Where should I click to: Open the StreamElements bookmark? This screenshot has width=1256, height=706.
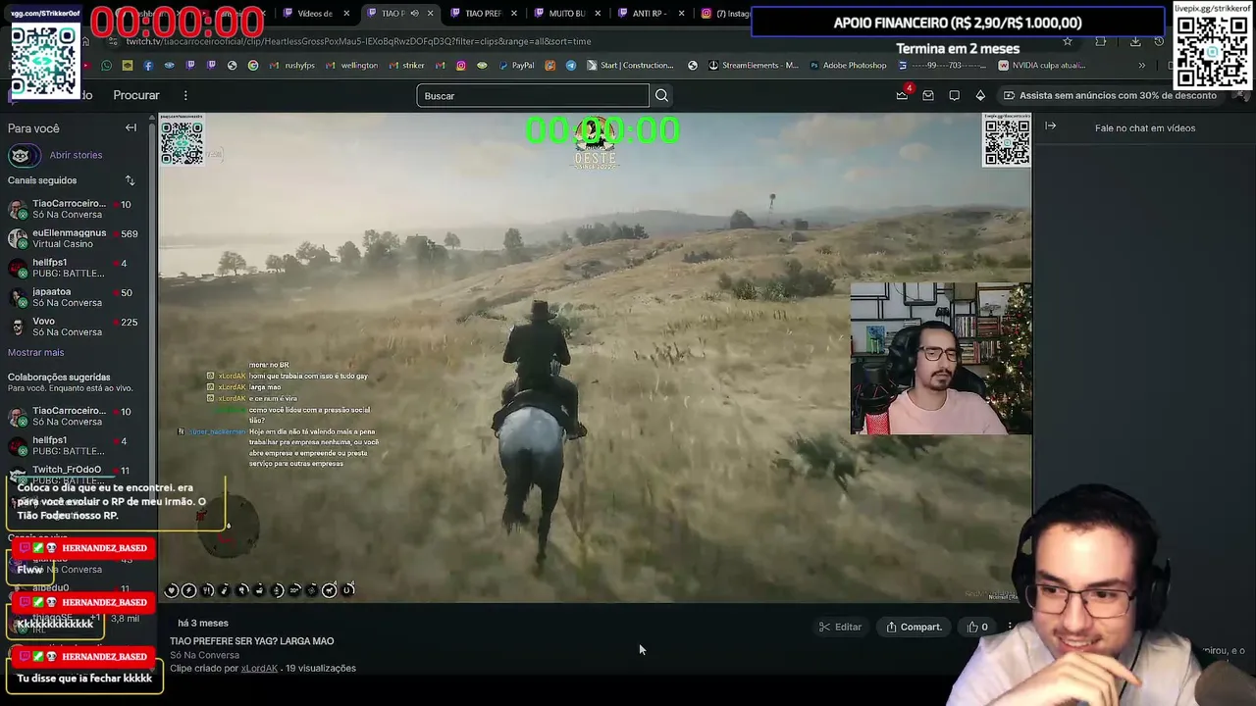pyautogui.click(x=753, y=66)
